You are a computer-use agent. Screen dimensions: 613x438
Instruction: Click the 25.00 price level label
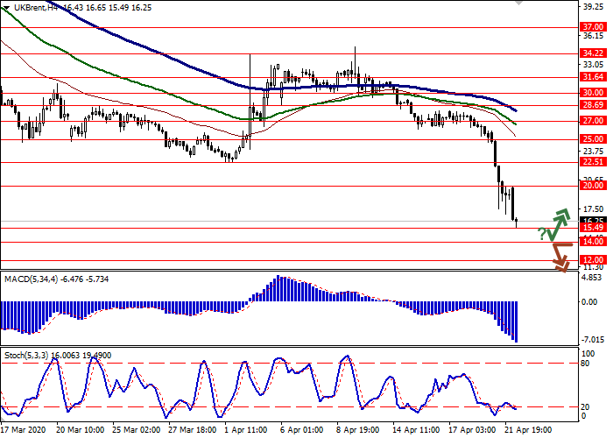[x=592, y=139]
